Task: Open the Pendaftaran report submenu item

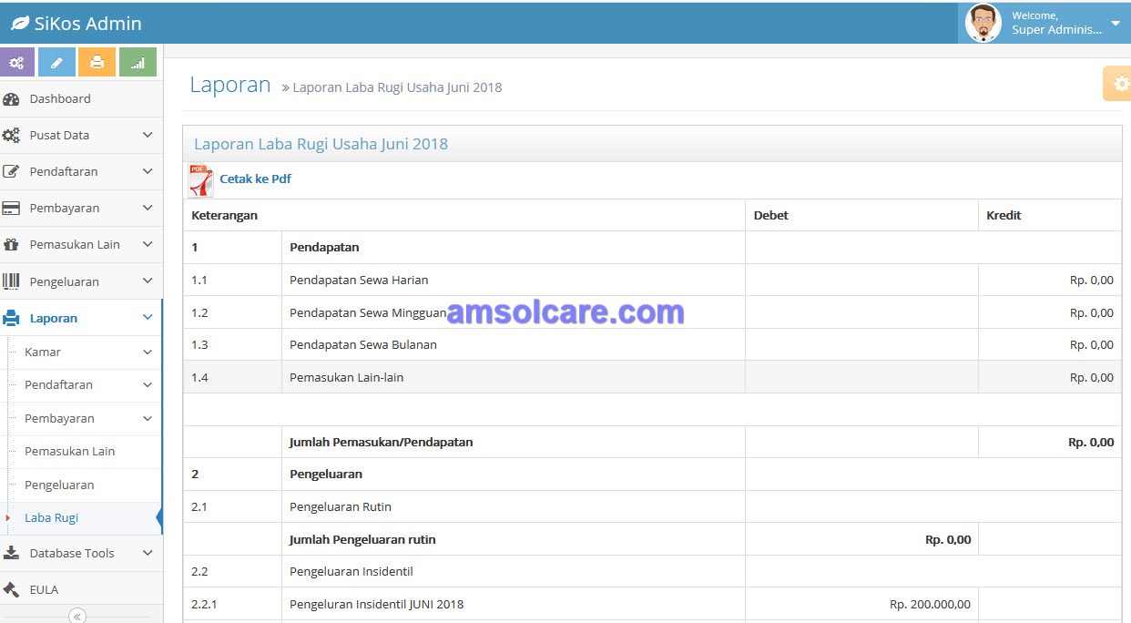Action: point(81,384)
